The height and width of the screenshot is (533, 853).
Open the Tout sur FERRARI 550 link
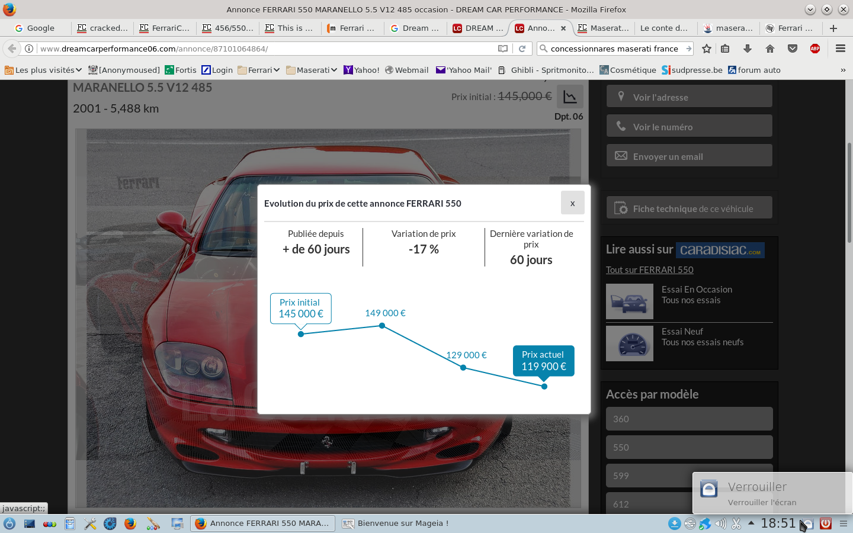click(x=649, y=269)
